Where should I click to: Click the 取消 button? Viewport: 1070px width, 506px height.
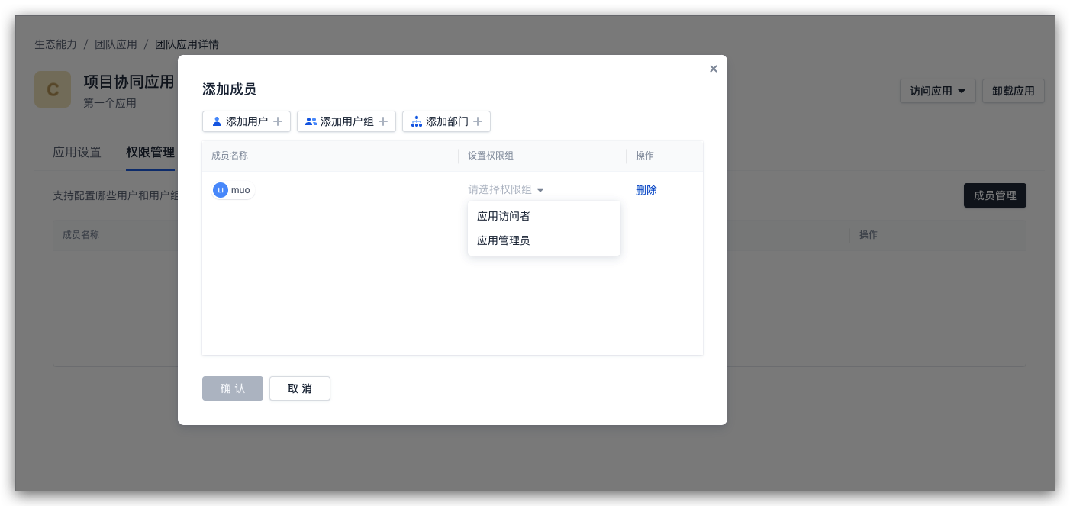point(300,388)
